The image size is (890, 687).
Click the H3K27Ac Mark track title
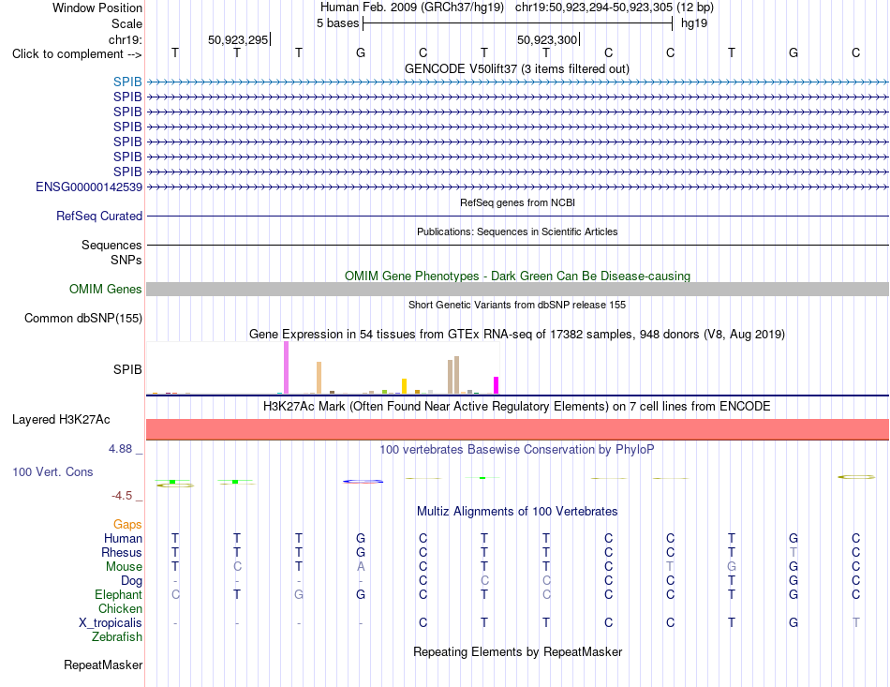tap(517, 407)
